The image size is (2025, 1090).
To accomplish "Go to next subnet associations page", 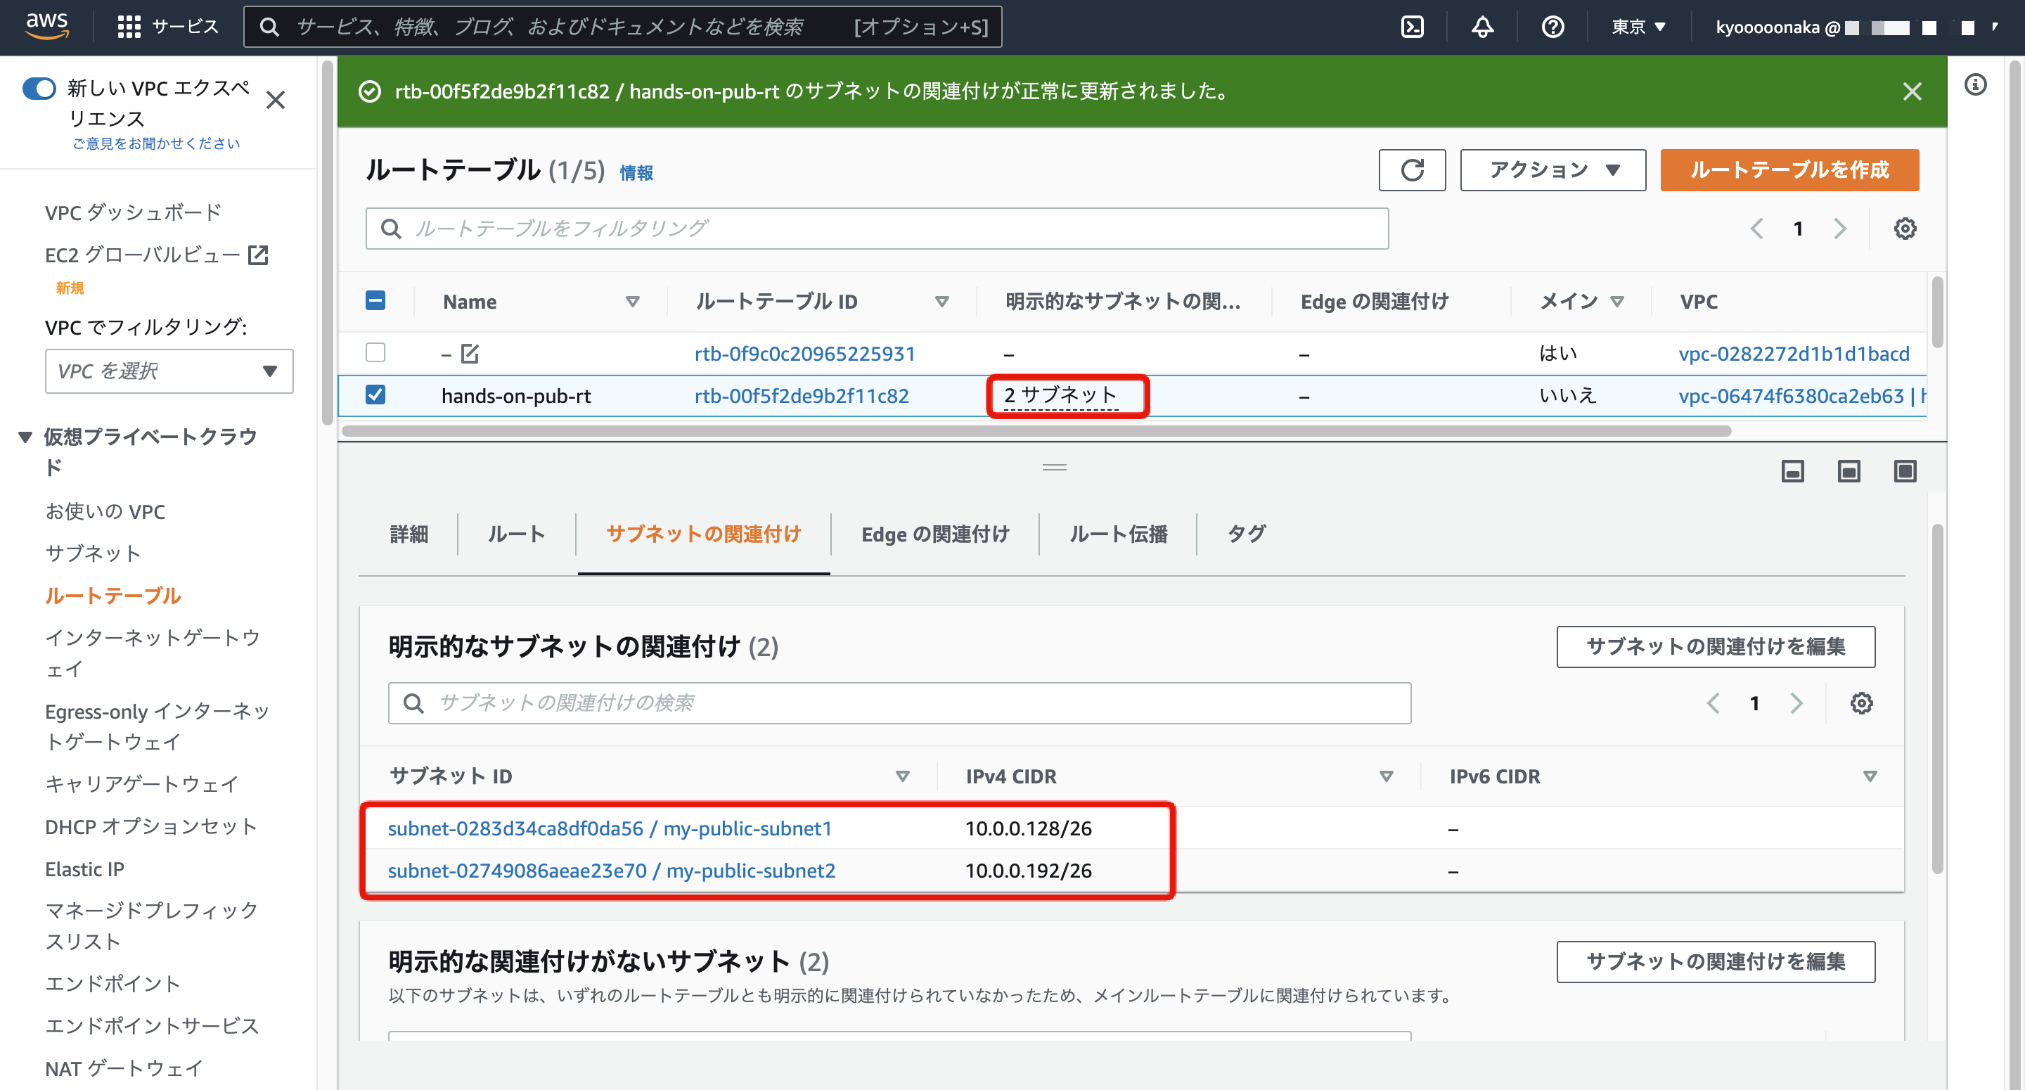I will [x=1797, y=703].
